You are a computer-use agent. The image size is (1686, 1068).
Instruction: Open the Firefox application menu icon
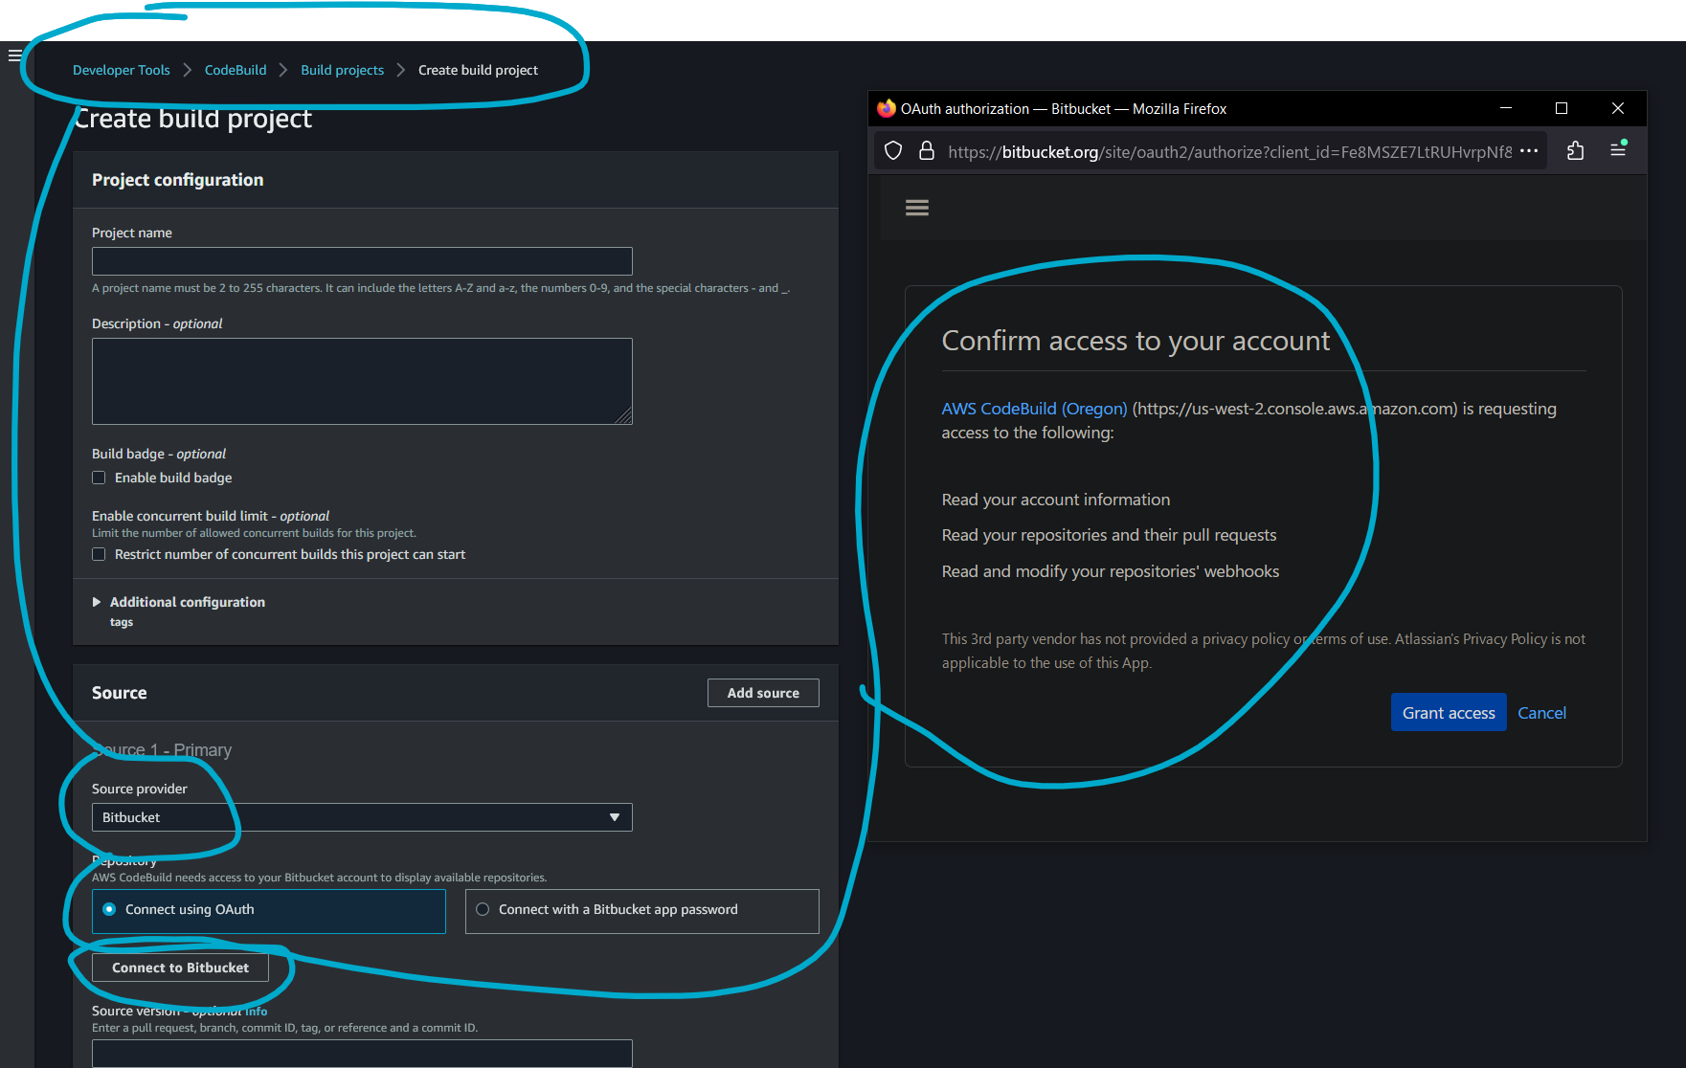pyautogui.click(x=1618, y=149)
